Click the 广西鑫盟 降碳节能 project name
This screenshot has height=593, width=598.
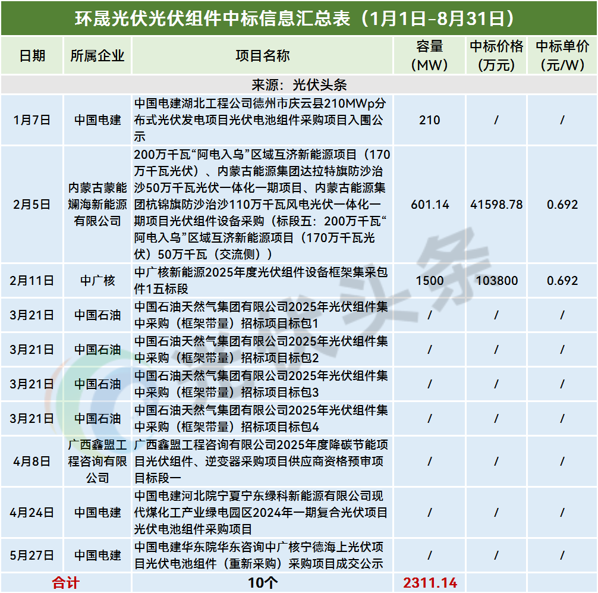point(261,462)
